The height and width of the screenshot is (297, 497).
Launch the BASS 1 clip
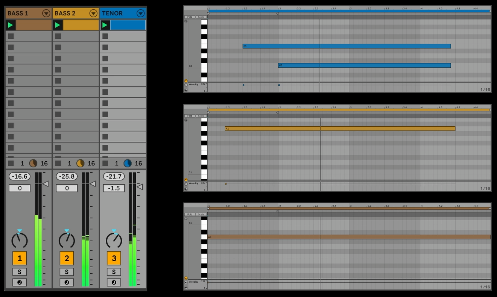[x=11, y=25]
